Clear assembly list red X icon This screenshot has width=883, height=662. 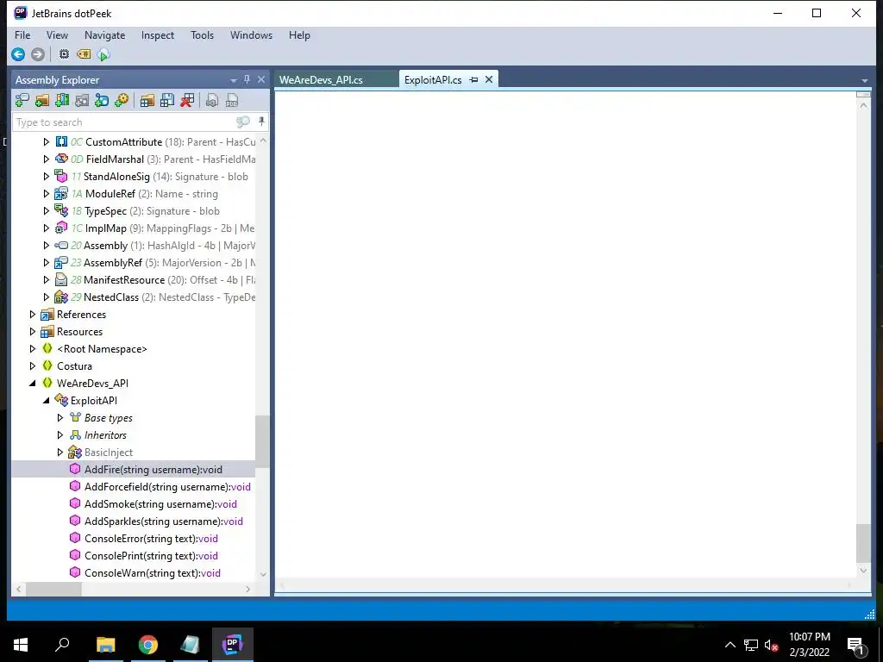(x=187, y=101)
